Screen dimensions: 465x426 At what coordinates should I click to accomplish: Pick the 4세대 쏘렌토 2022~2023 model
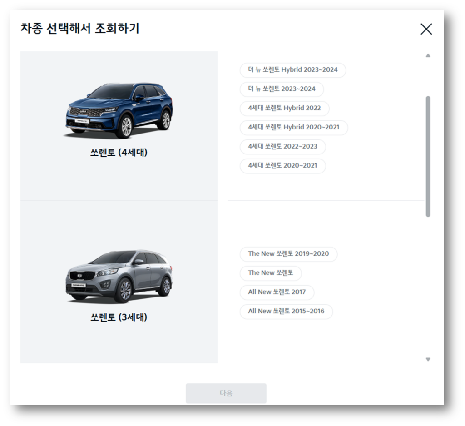282,147
